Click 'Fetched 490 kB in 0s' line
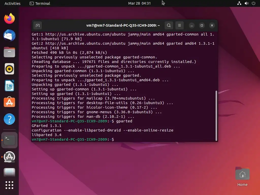Screen dimensions: 260x195 [x=69, y=53]
